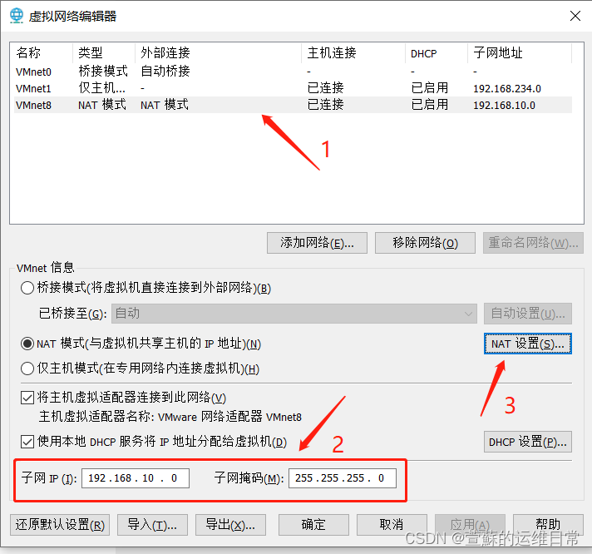Close the 虚拟网络编辑器 dialog
Image resolution: width=592 pixels, height=554 pixels.
click(575, 16)
